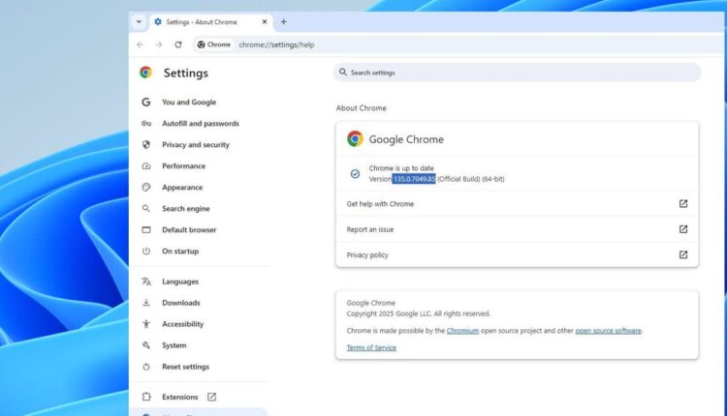Image resolution: width=727 pixels, height=416 pixels.
Task: Click the Chrome is up to date text
Action: 401,168
